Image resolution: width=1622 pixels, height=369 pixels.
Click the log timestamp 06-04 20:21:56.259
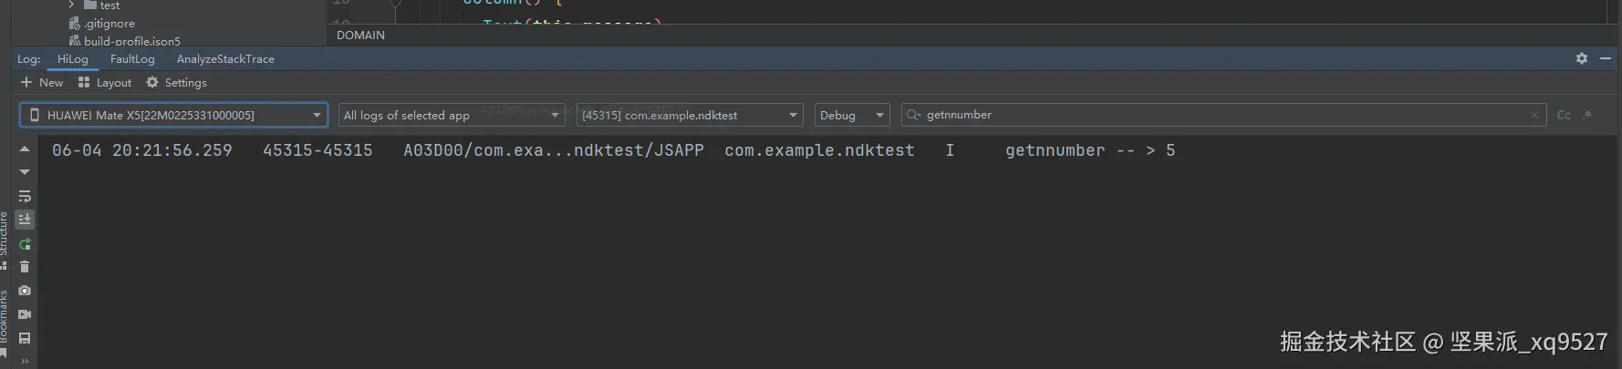pos(142,150)
